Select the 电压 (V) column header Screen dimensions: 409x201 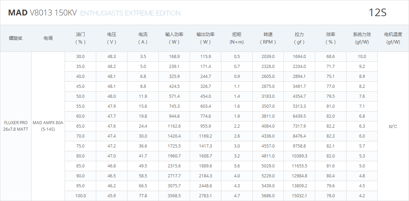point(112,38)
